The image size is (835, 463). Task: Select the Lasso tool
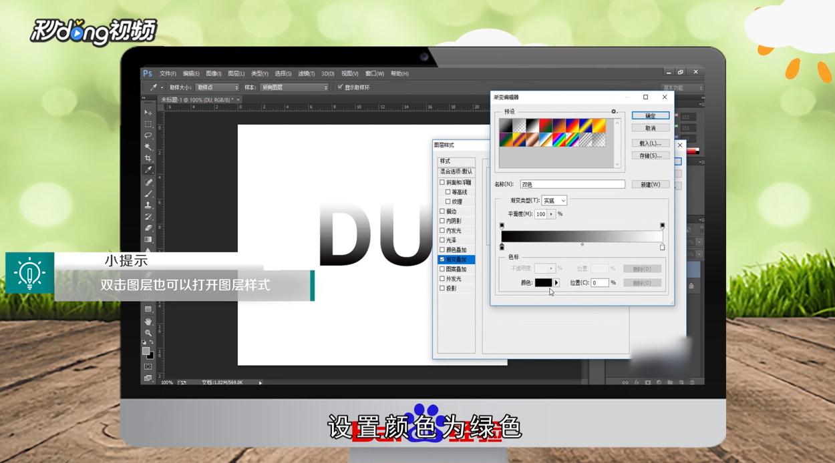point(148,135)
